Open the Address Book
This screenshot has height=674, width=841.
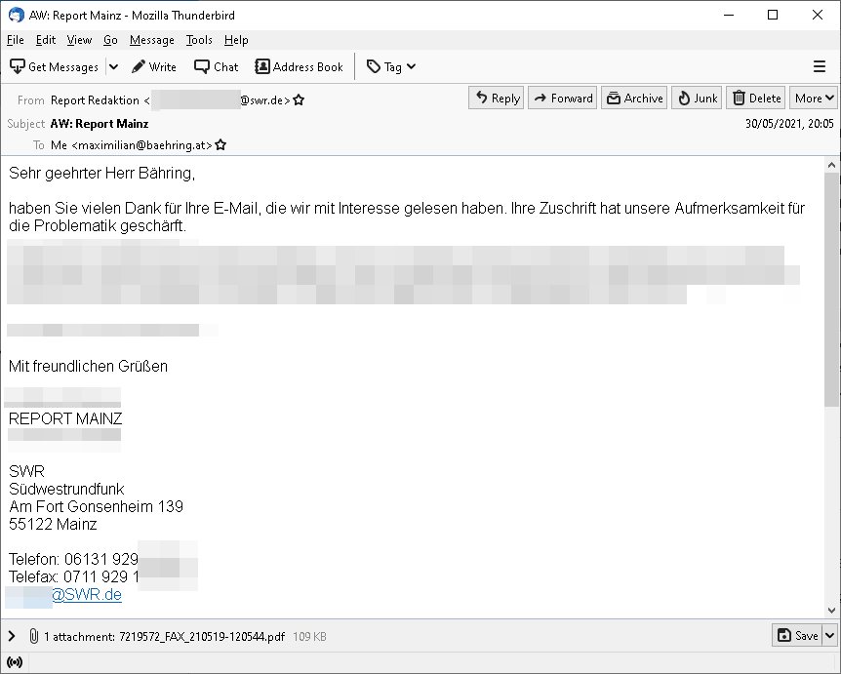(x=300, y=67)
